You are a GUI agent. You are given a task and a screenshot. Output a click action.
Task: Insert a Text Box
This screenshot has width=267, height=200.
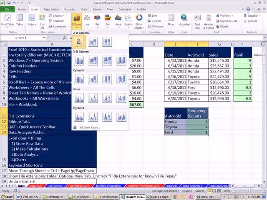coord(197,22)
